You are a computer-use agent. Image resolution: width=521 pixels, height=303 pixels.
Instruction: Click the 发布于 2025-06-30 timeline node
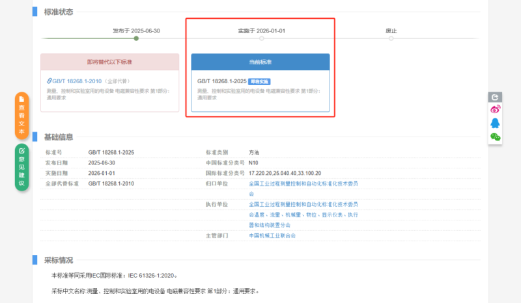(x=136, y=38)
